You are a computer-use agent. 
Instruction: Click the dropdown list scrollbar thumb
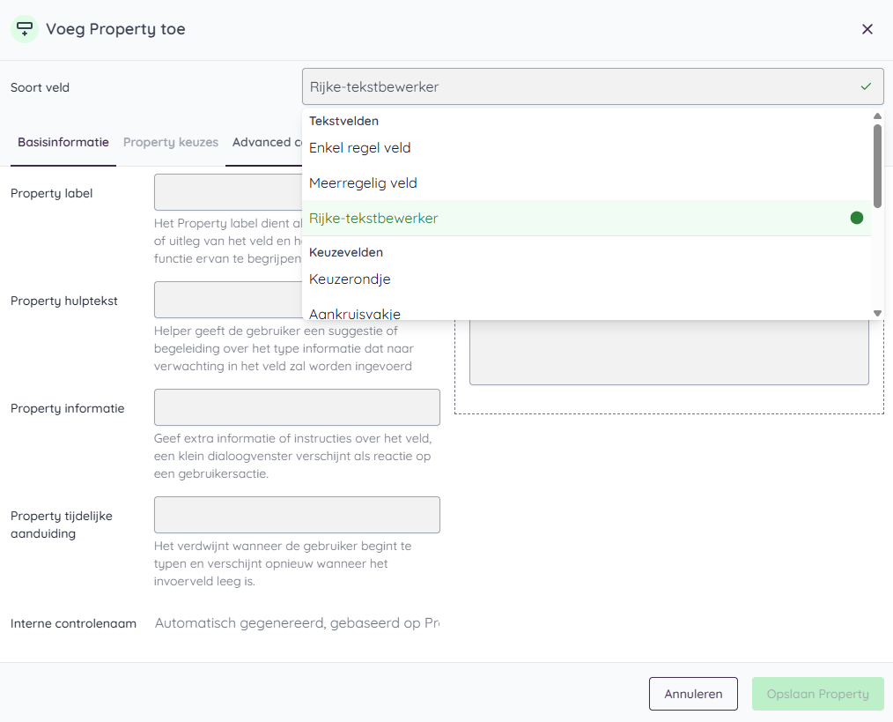[x=877, y=166]
